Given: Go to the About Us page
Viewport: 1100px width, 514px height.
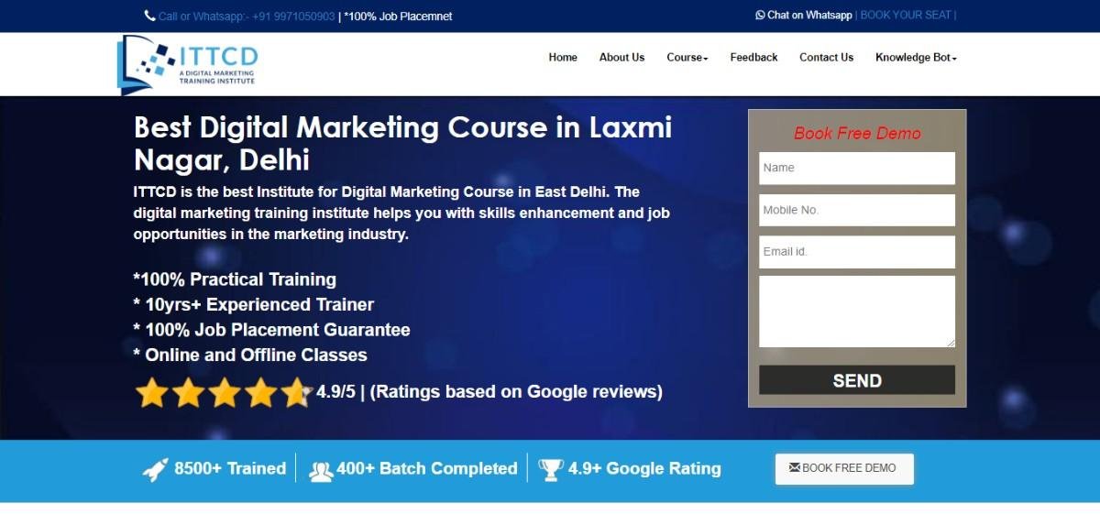Looking at the screenshot, I should click(x=621, y=58).
